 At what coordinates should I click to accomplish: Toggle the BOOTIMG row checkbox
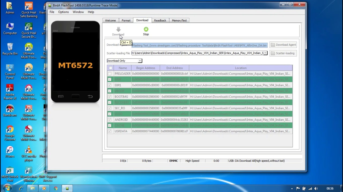[110, 97]
